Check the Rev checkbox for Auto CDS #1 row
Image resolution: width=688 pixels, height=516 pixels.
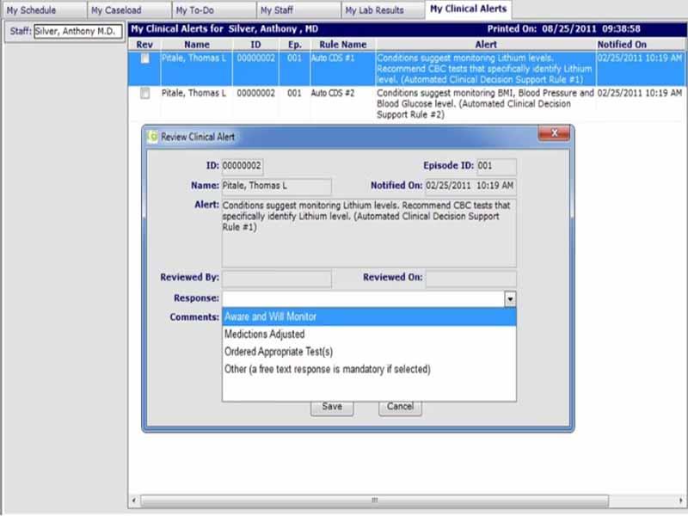point(144,58)
